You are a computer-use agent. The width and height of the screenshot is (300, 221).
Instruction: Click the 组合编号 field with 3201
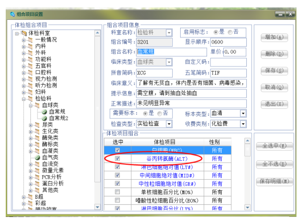[x=154, y=42]
